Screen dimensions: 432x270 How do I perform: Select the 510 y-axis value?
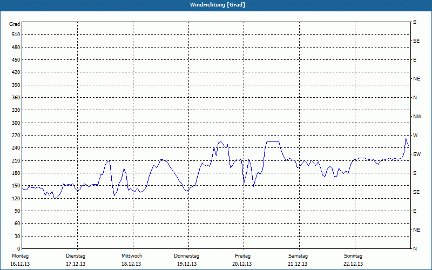(16, 35)
